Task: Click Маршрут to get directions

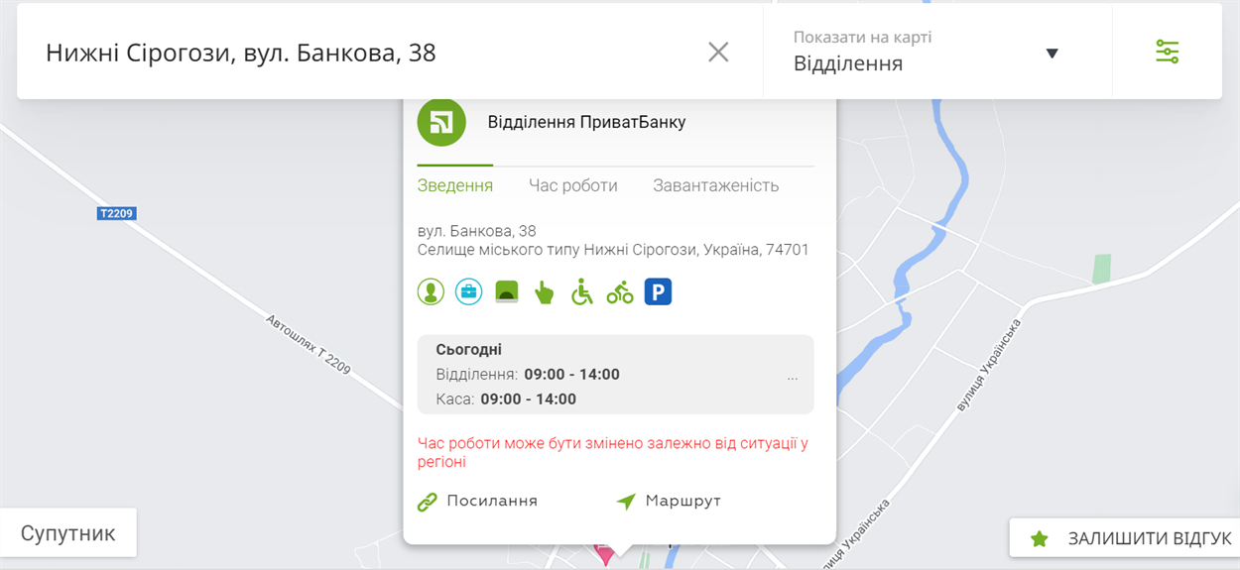Action: [669, 502]
